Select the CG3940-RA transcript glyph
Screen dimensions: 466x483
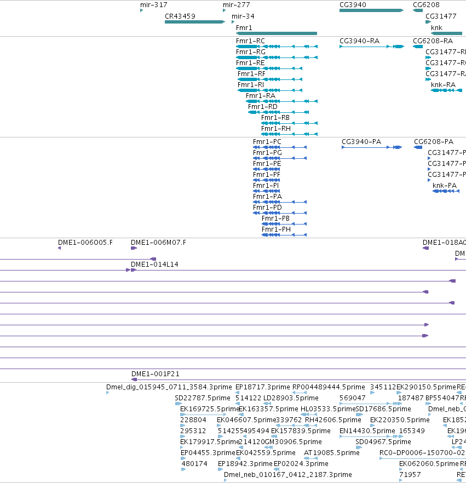coord(372,47)
